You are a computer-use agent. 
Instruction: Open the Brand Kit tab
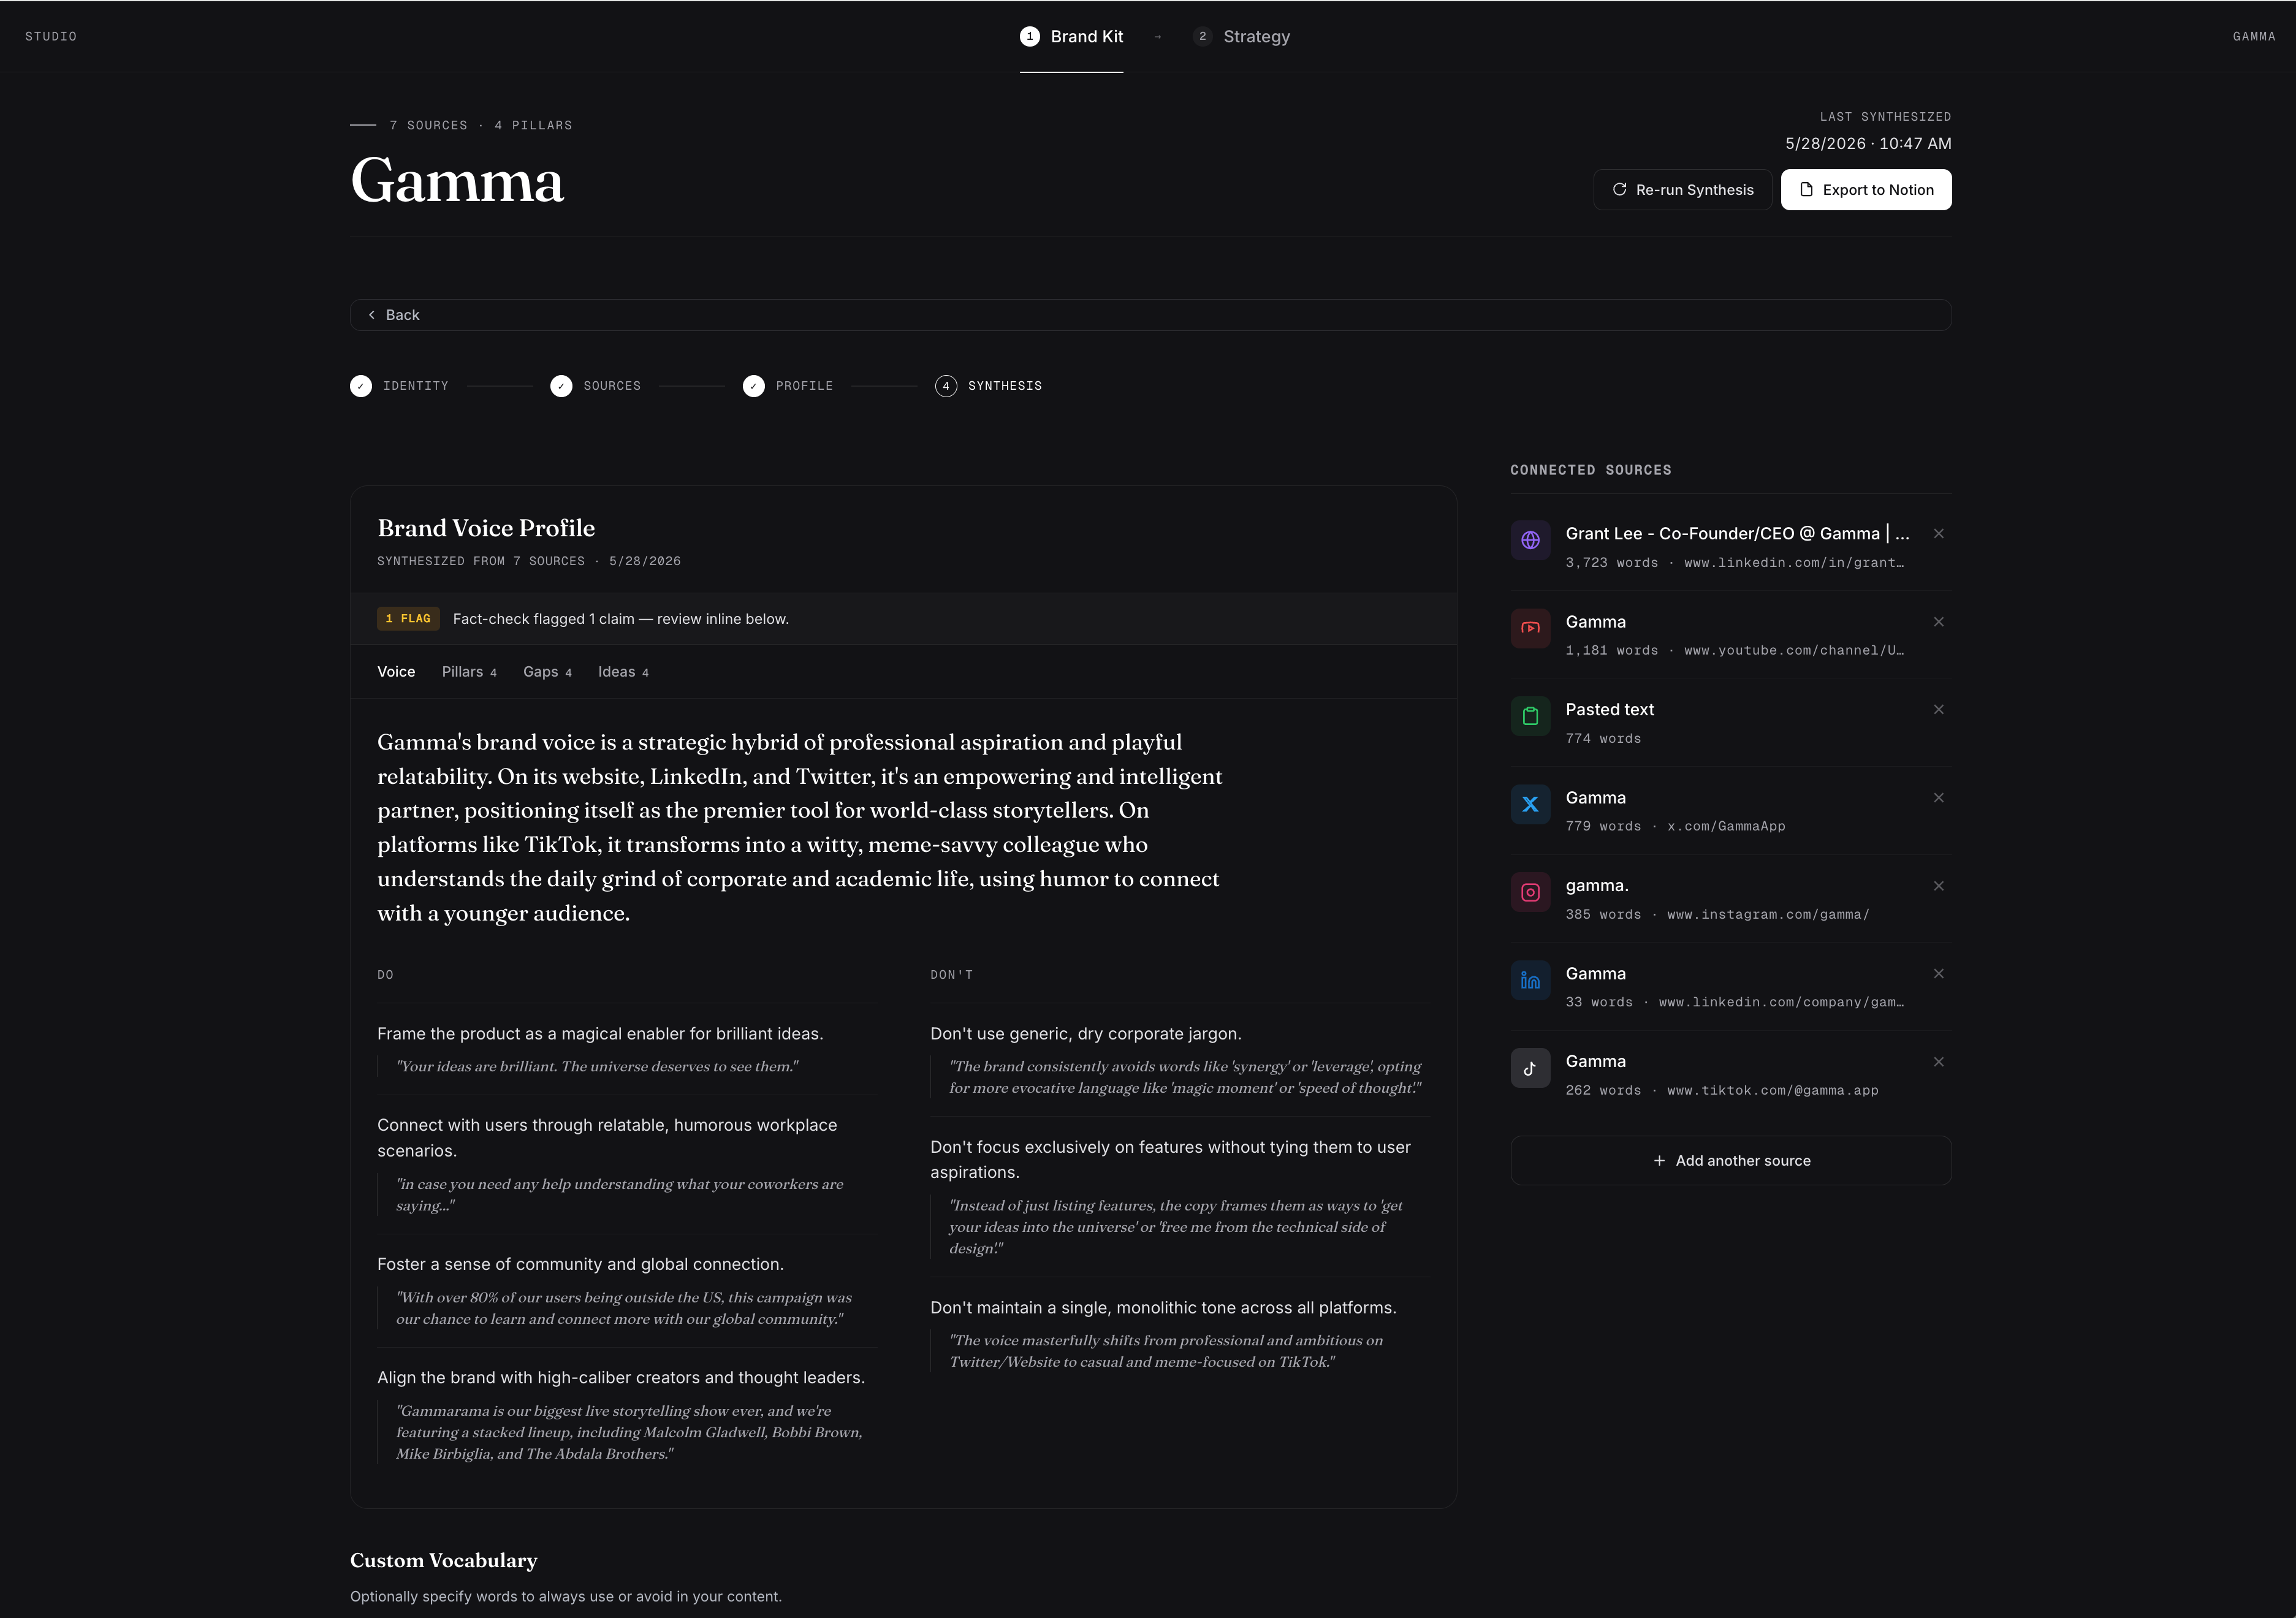[x=1072, y=37]
